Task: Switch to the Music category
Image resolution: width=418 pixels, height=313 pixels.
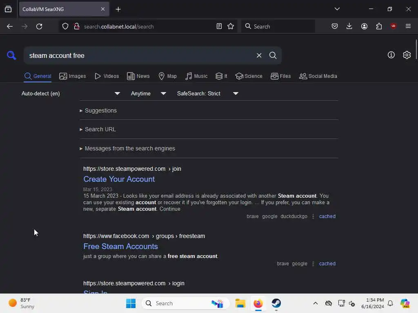Action: [x=196, y=76]
